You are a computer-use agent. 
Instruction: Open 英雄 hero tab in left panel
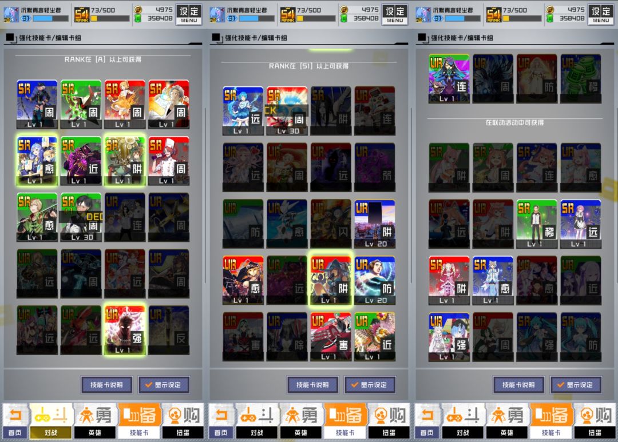(x=95, y=420)
